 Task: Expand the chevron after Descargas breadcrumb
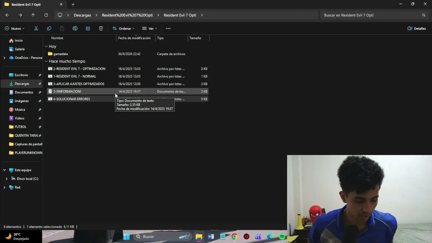click(x=96, y=15)
